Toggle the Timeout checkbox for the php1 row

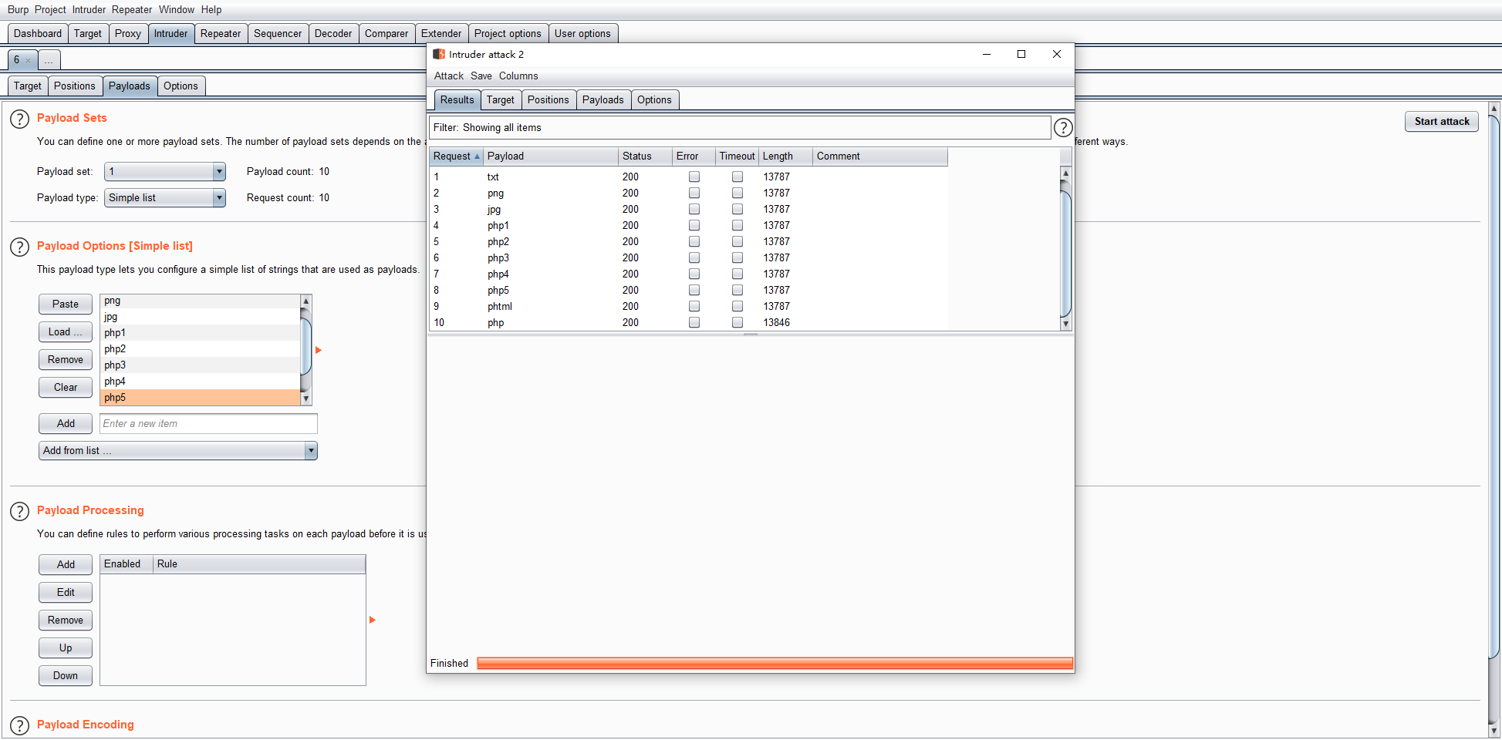tap(737, 225)
